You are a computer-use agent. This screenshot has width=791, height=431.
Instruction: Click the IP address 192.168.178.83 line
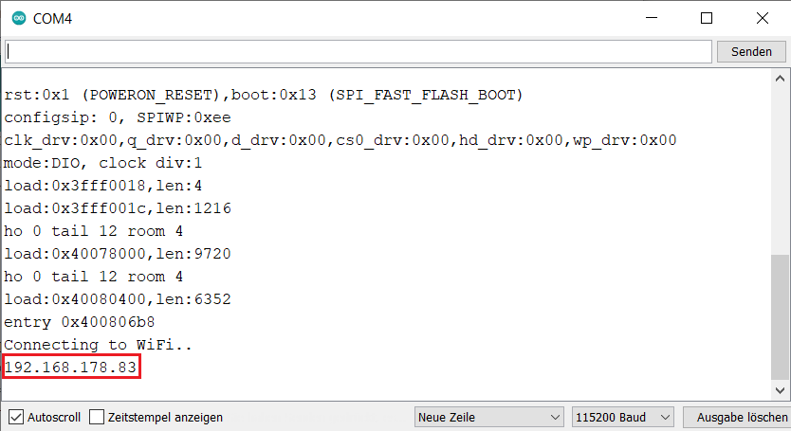(x=71, y=368)
